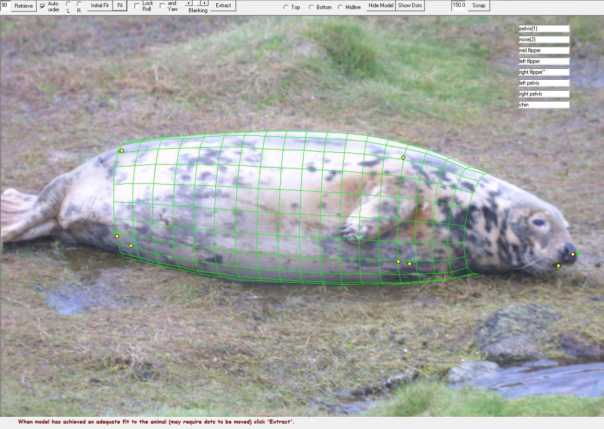604x429 pixels.
Task: Click the Extract button
Action: [223, 6]
